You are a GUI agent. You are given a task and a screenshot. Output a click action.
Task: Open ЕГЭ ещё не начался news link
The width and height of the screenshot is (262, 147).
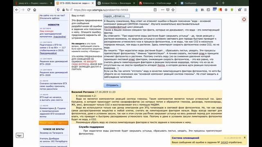click(51, 98)
